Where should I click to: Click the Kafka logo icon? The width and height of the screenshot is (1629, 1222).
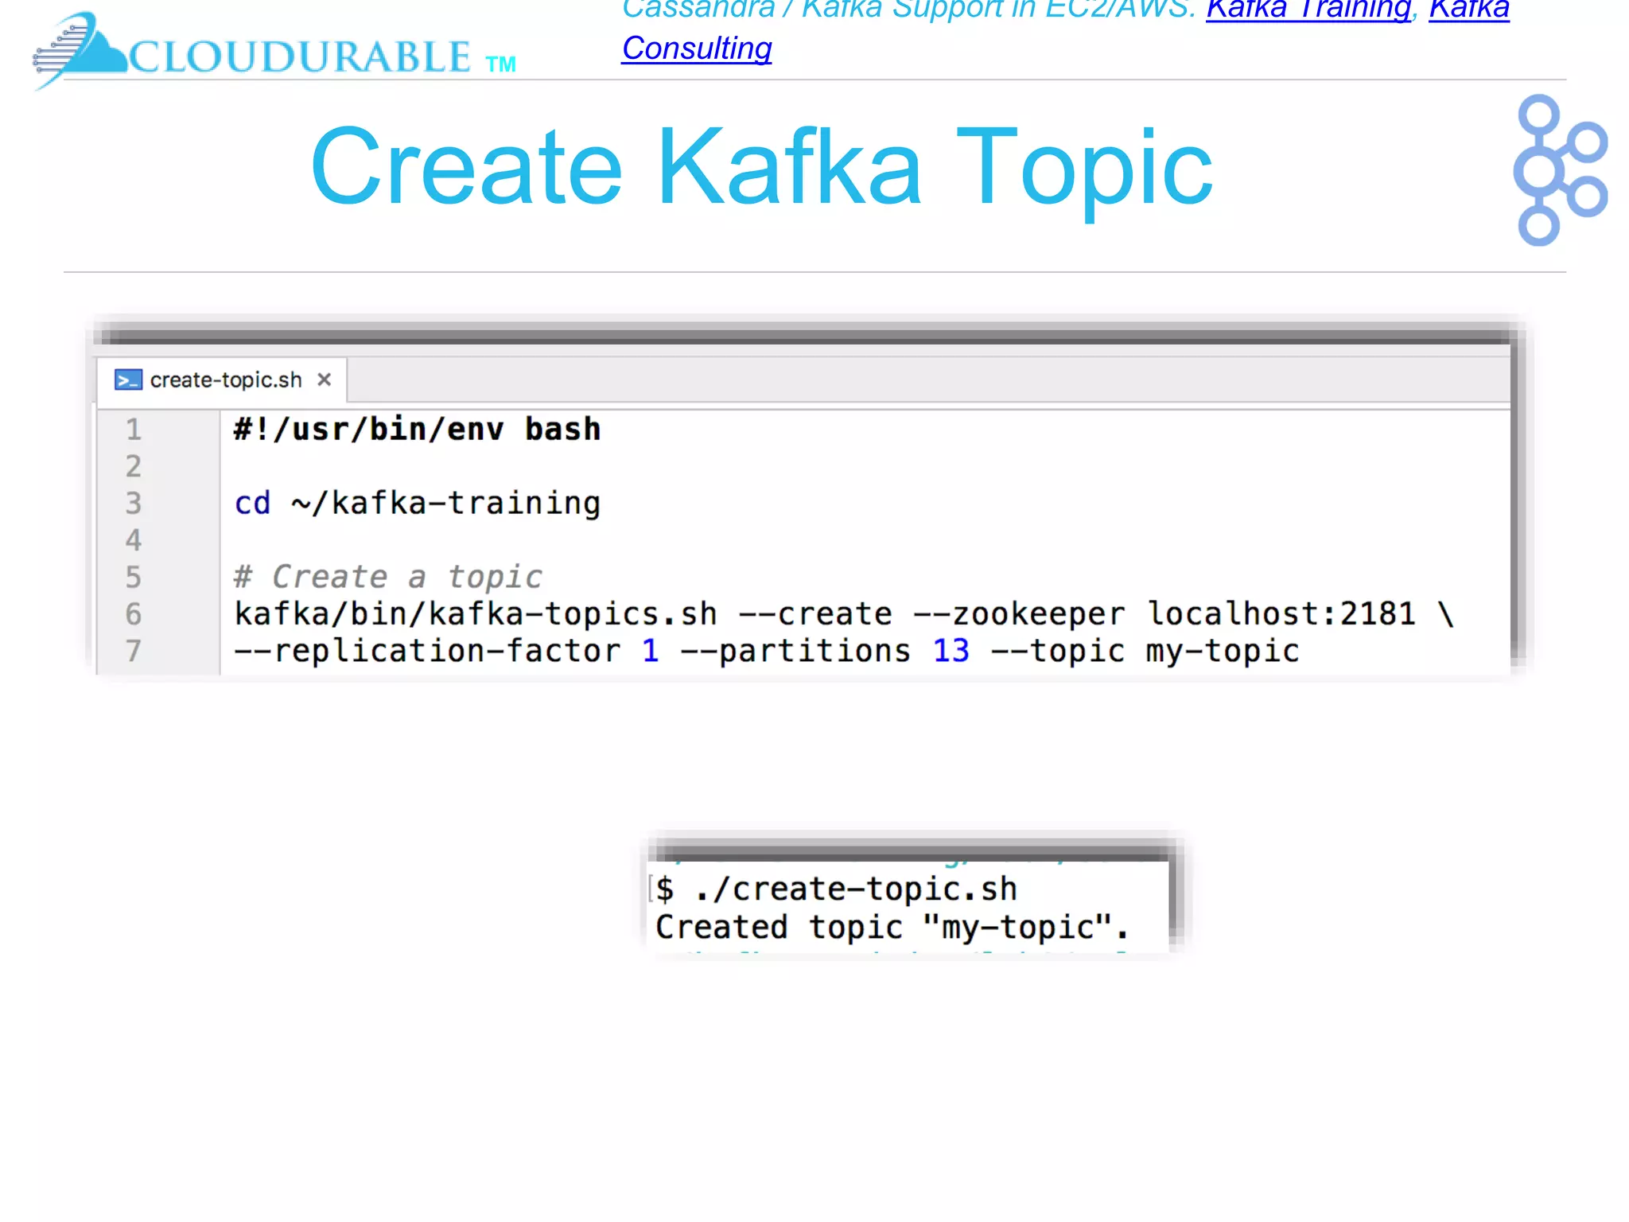click(x=1558, y=170)
